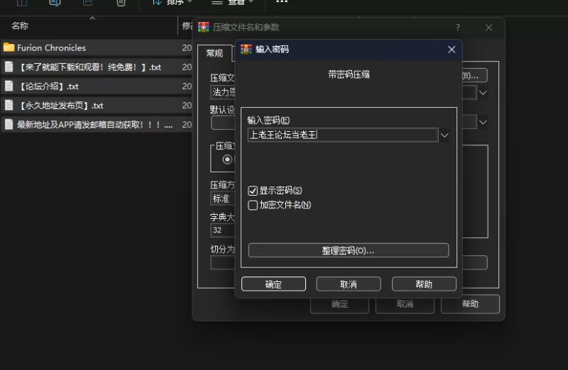Select file 【论坛介绍】.txt
The width and height of the screenshot is (568, 370).
click(50, 86)
